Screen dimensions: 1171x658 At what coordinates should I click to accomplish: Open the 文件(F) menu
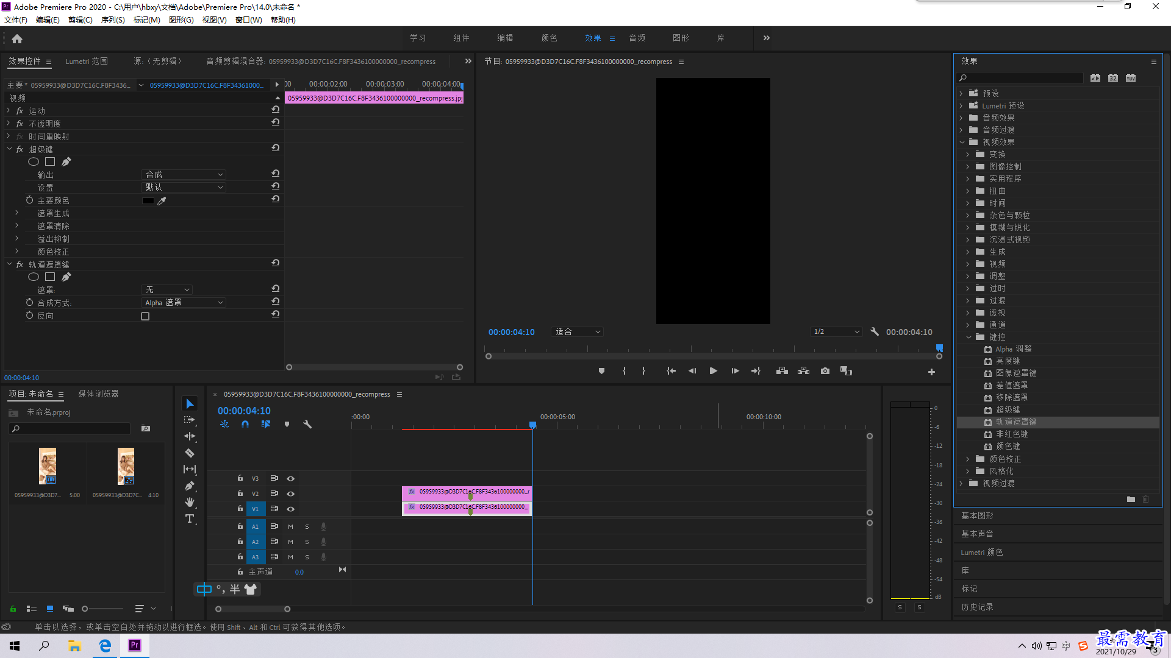click(x=15, y=20)
